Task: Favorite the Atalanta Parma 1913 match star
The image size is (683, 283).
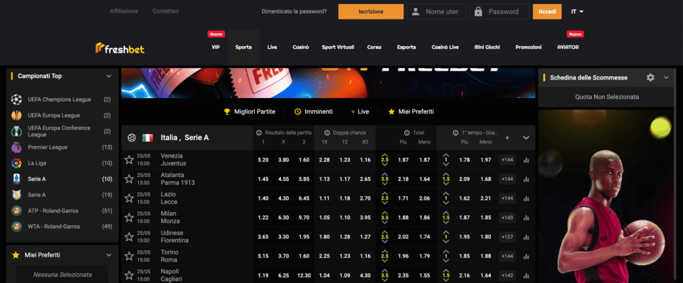Action: pyautogui.click(x=129, y=179)
